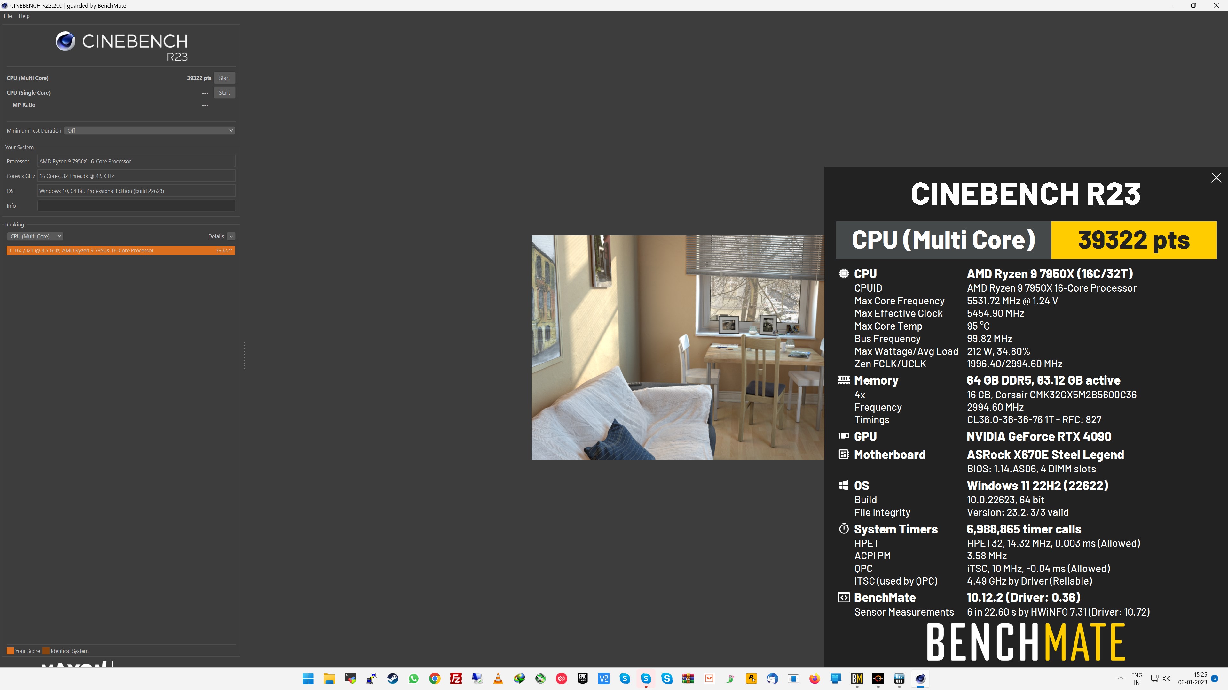The width and height of the screenshot is (1228, 690).
Task: Open the ENG IN language switcher
Action: click(x=1137, y=678)
